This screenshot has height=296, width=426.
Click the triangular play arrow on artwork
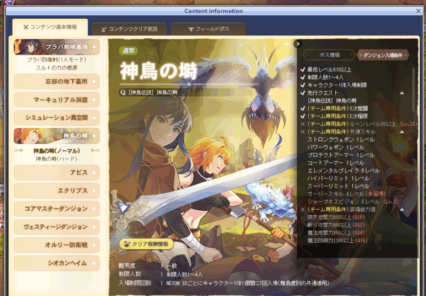pos(123,208)
